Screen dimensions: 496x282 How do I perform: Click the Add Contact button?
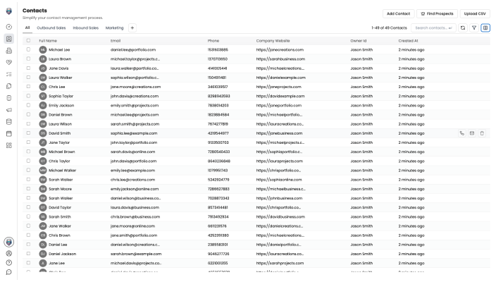(x=398, y=13)
